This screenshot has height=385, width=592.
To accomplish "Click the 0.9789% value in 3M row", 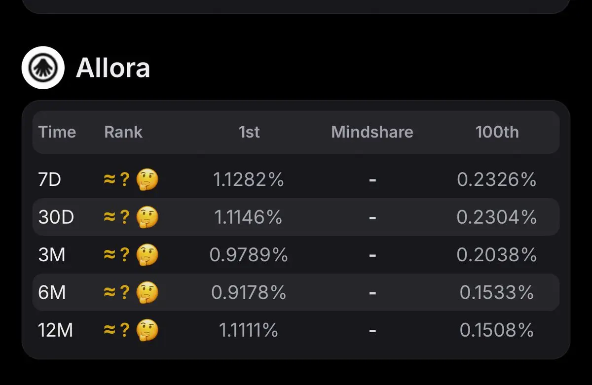I will [x=249, y=255].
